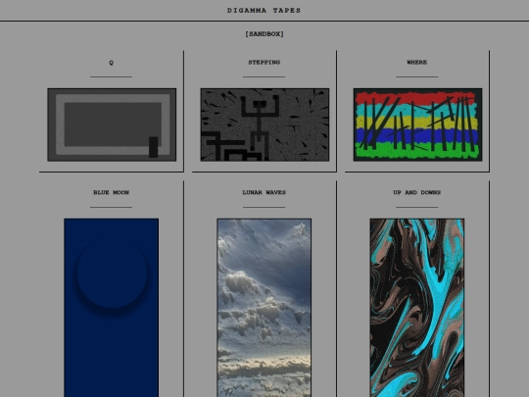Open the DIGAMMA TAPES header link

[264, 11]
